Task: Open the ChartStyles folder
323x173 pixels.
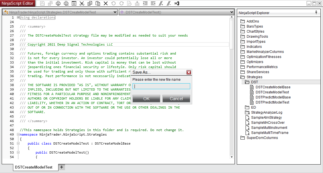Action: click(x=252, y=31)
